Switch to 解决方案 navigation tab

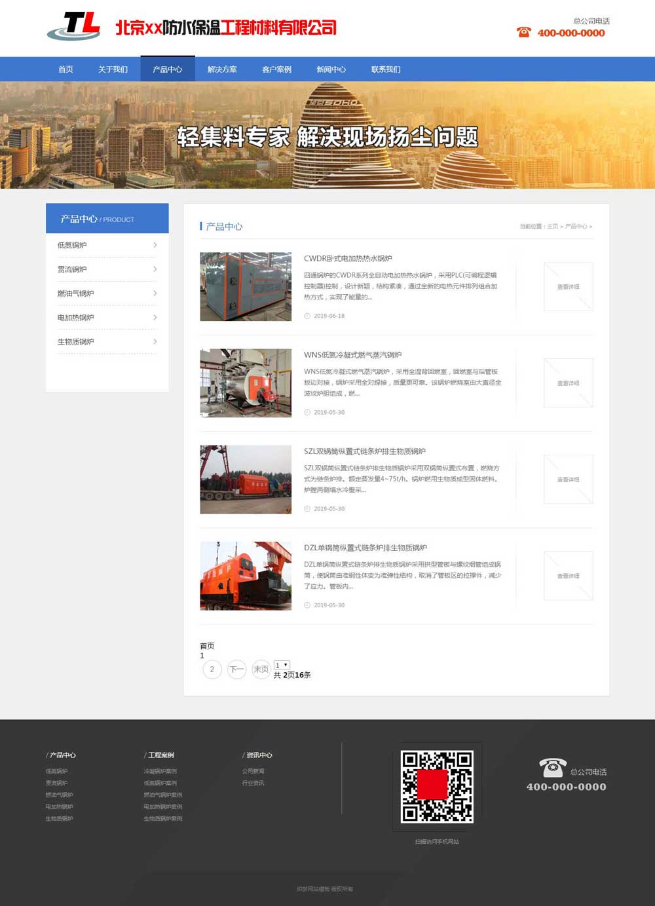[222, 69]
